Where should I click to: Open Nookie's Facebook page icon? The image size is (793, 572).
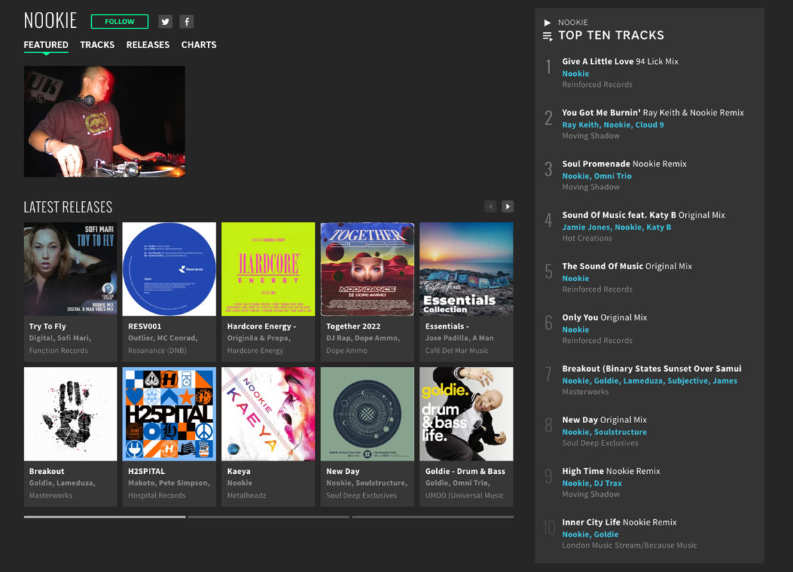(x=186, y=22)
